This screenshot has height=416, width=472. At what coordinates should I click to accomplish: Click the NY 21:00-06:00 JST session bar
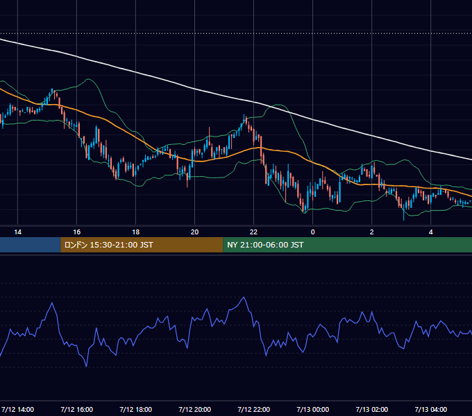[347, 245]
